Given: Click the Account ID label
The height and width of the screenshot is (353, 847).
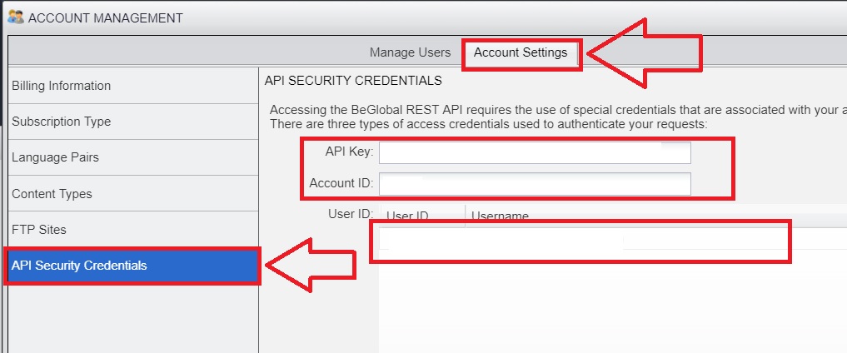Looking at the screenshot, I should click(x=341, y=183).
